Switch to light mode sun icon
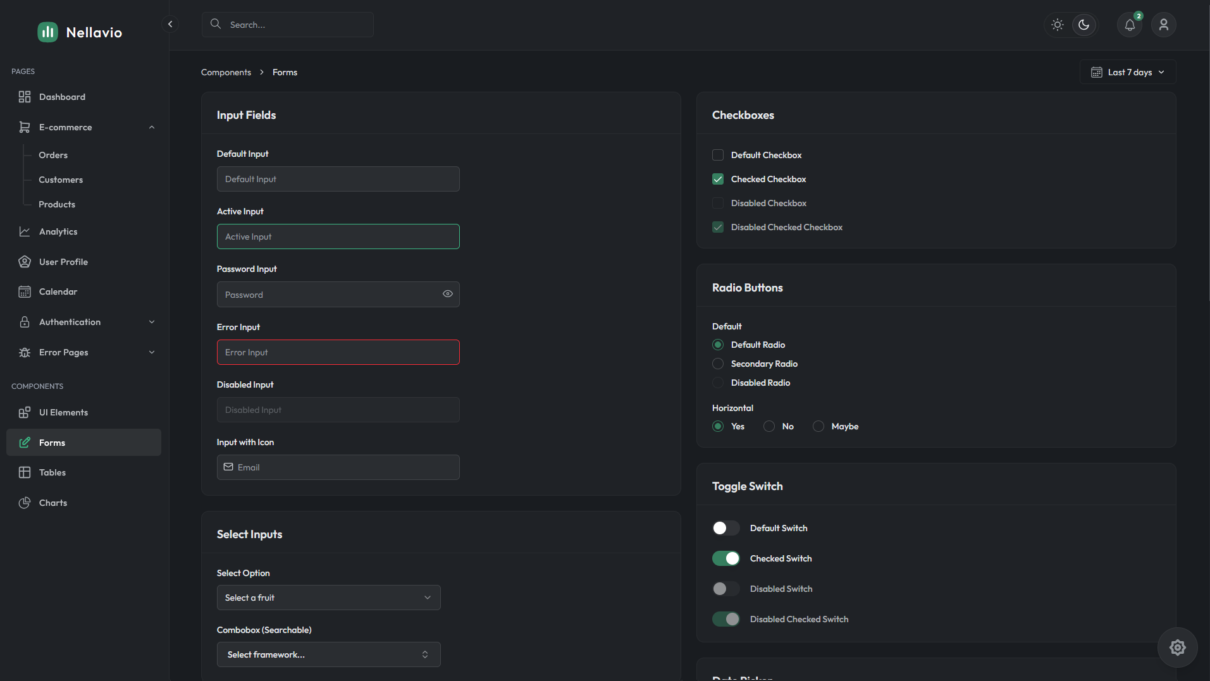The height and width of the screenshot is (681, 1210). (x=1058, y=25)
